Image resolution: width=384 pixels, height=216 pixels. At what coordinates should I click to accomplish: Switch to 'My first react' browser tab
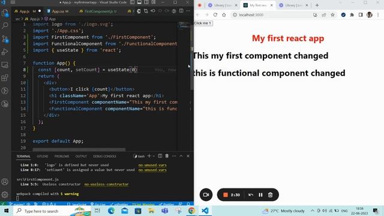point(259,5)
